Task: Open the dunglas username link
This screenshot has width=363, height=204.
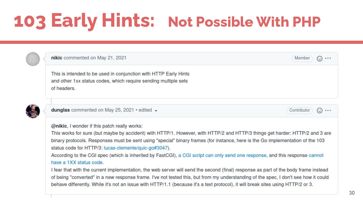Action: tap(60, 110)
